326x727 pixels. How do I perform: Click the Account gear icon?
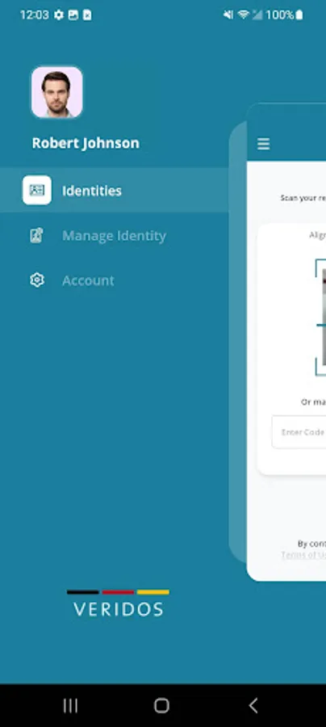tap(37, 280)
